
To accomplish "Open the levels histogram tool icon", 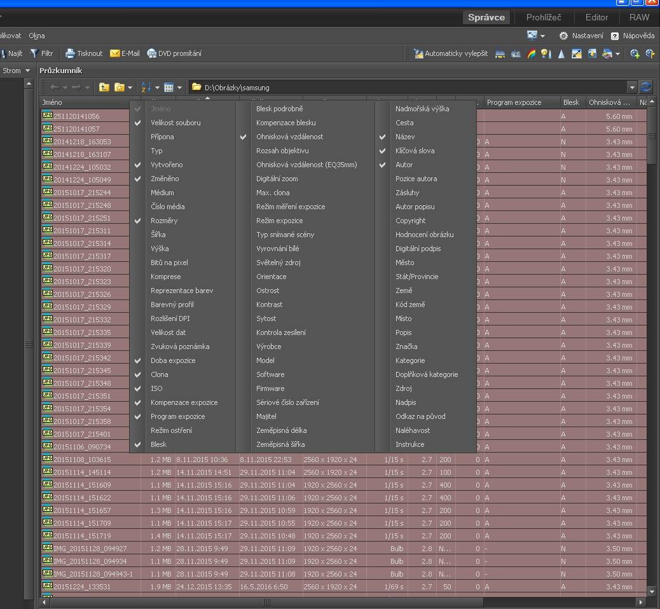I will click(x=500, y=53).
